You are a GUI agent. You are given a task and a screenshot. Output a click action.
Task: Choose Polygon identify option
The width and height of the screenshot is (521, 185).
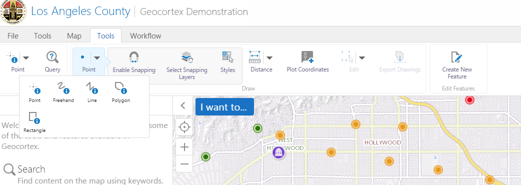click(x=120, y=92)
